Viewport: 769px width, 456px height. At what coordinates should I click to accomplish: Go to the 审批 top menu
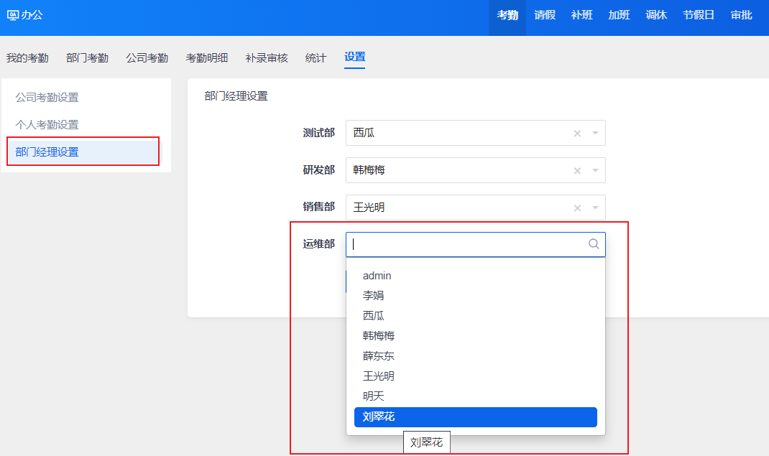742,15
